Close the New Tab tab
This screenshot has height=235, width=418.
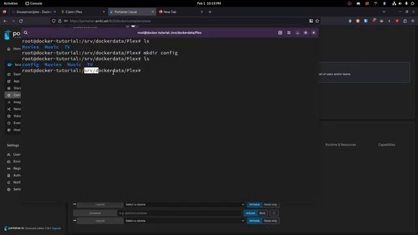tap(202, 12)
